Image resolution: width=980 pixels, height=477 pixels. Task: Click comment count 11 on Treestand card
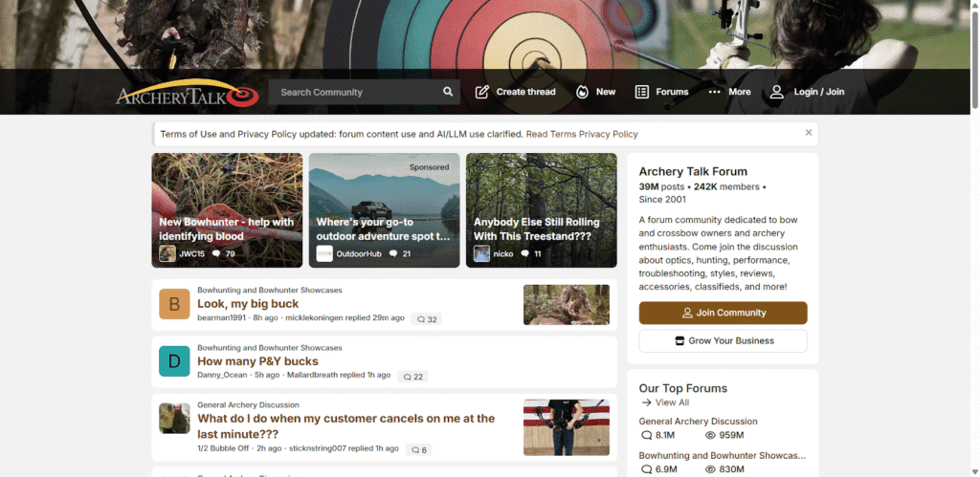533,253
